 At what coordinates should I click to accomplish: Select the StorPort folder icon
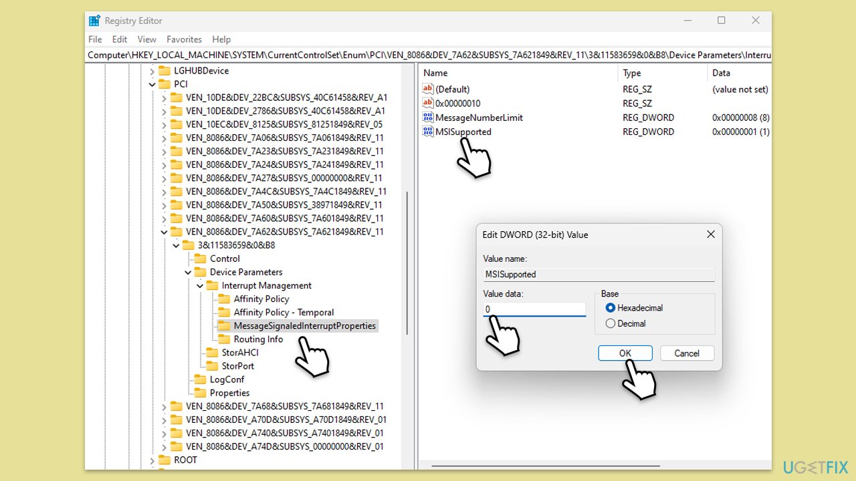pos(213,365)
